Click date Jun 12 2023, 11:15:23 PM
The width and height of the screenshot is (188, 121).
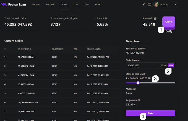click(97, 66)
